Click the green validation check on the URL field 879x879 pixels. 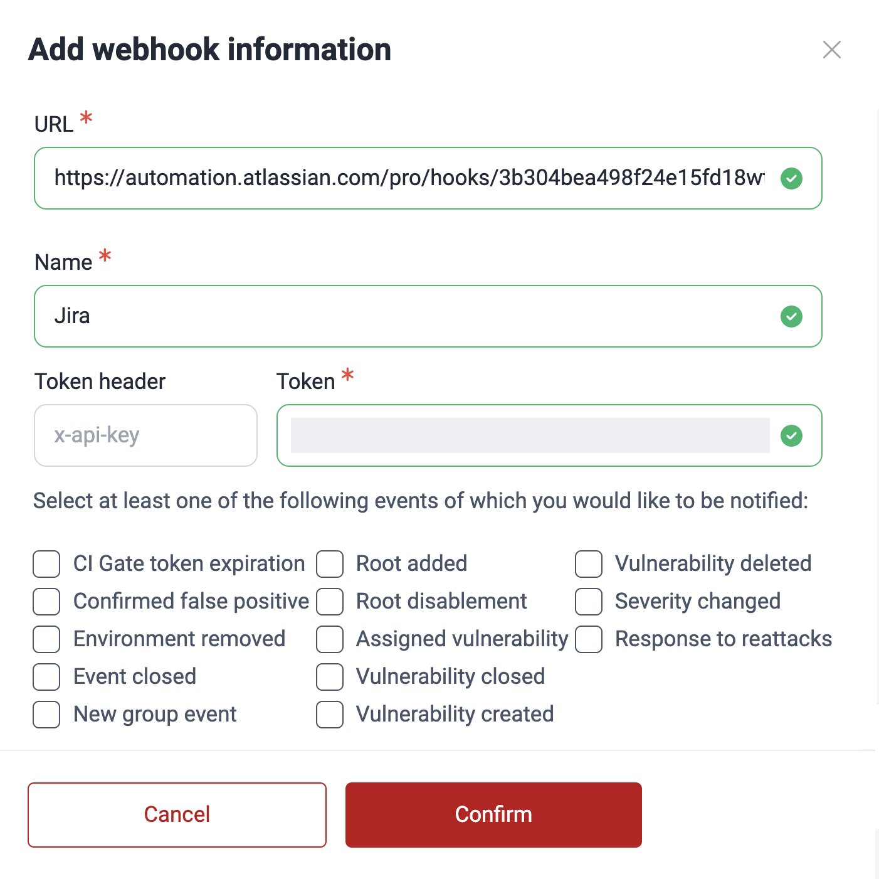point(791,179)
